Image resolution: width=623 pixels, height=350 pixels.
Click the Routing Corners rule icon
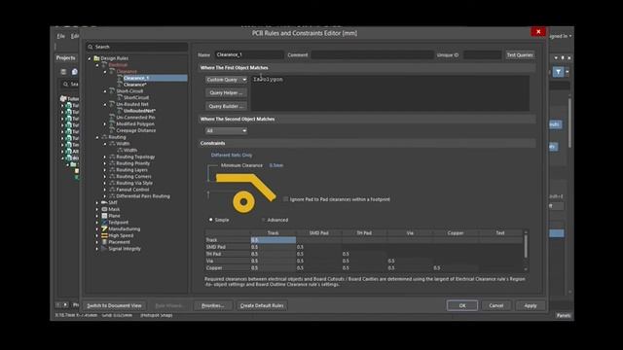(x=112, y=177)
